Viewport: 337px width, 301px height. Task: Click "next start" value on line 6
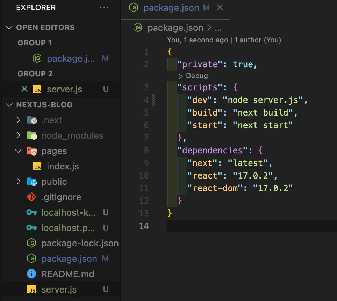[x=263, y=125]
